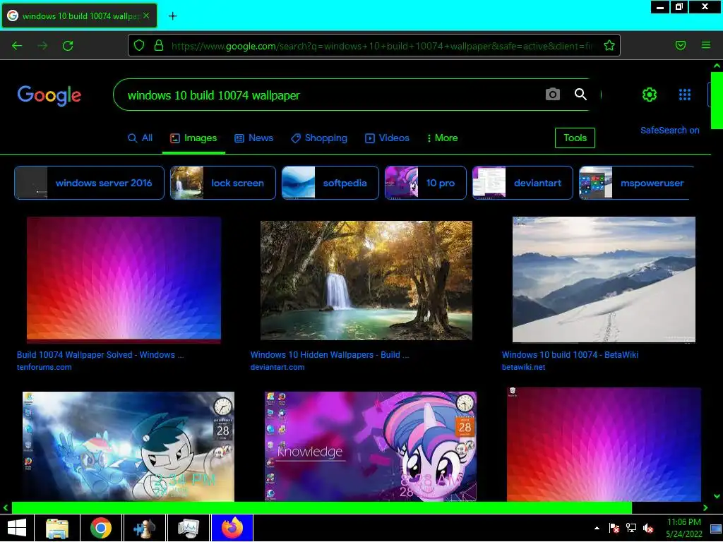Open the Firefox hamburger menu
The image size is (723, 542).
pos(706,45)
